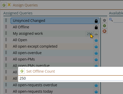Image resolution: width=123 pixels, height=94 pixels.
Task: Click the lock icon on Unsynced Changed
Action: [x=96, y=21]
